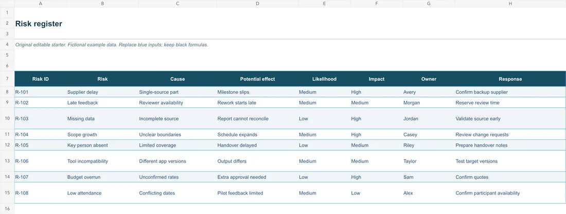Select cell R-105
566x214 pixels.
pyautogui.click(x=41, y=145)
